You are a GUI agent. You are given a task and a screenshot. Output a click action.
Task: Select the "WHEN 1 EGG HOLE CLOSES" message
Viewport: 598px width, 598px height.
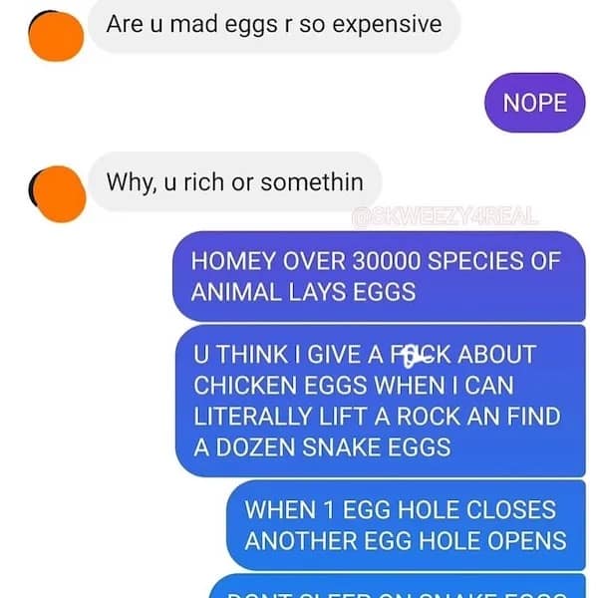point(407,525)
